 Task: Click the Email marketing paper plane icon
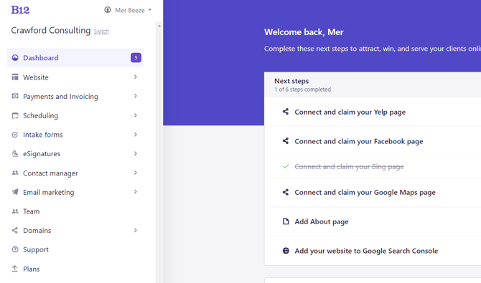pos(15,192)
